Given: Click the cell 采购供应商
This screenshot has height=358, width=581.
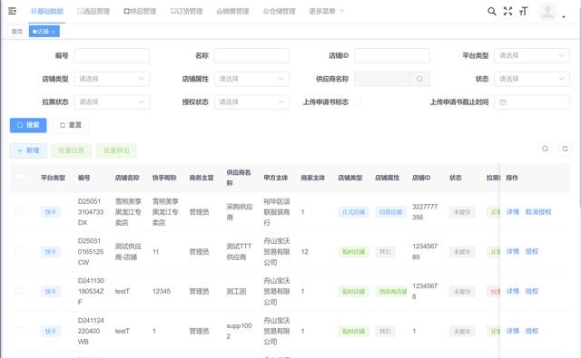Looking at the screenshot, I should 240,212.
